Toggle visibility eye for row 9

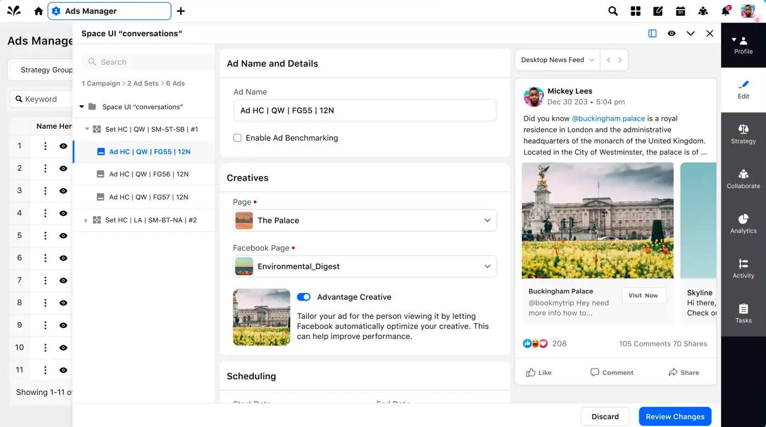click(x=63, y=326)
